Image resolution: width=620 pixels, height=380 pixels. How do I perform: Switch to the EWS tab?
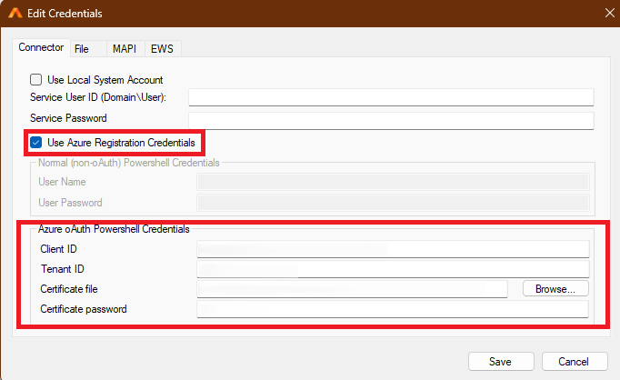pyautogui.click(x=162, y=49)
